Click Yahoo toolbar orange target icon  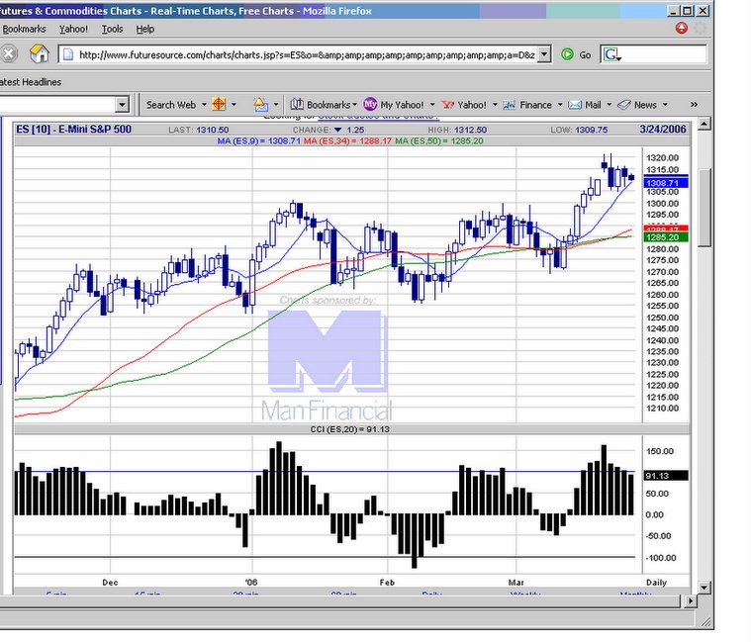[x=219, y=105]
